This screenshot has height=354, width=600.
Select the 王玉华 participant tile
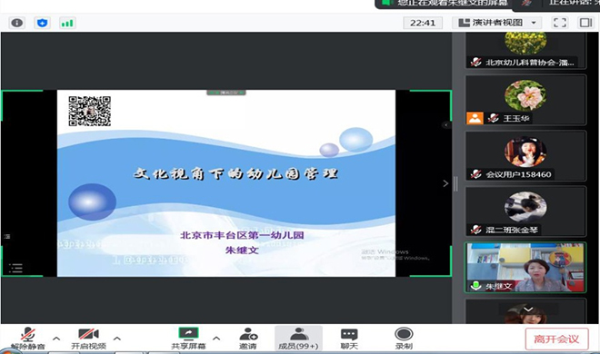tap(525, 100)
